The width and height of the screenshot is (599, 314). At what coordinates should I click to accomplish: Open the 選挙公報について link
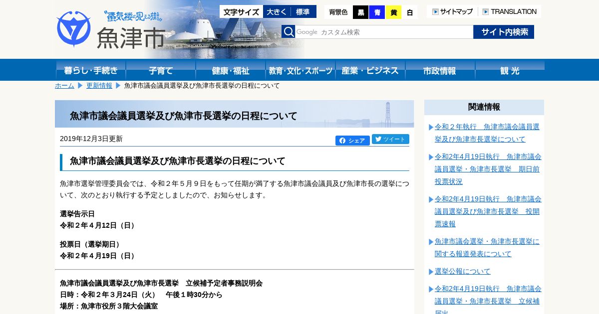tap(462, 272)
